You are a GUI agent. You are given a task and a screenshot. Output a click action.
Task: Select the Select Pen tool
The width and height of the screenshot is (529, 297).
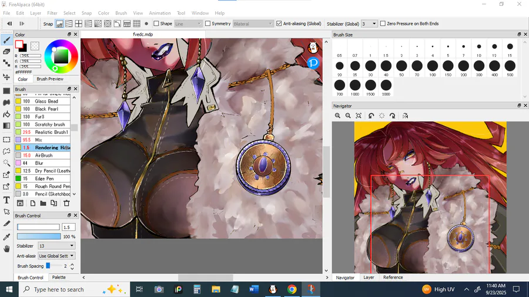click(6, 174)
